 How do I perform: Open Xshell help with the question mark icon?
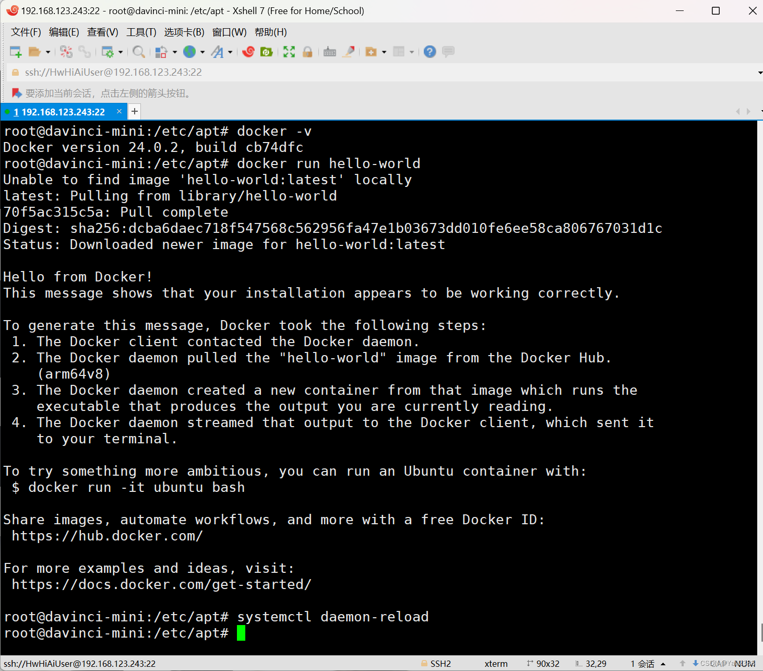[x=428, y=51]
